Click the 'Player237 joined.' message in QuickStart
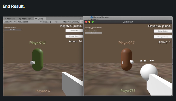Screen dimensions: 176x101 click(159, 26)
